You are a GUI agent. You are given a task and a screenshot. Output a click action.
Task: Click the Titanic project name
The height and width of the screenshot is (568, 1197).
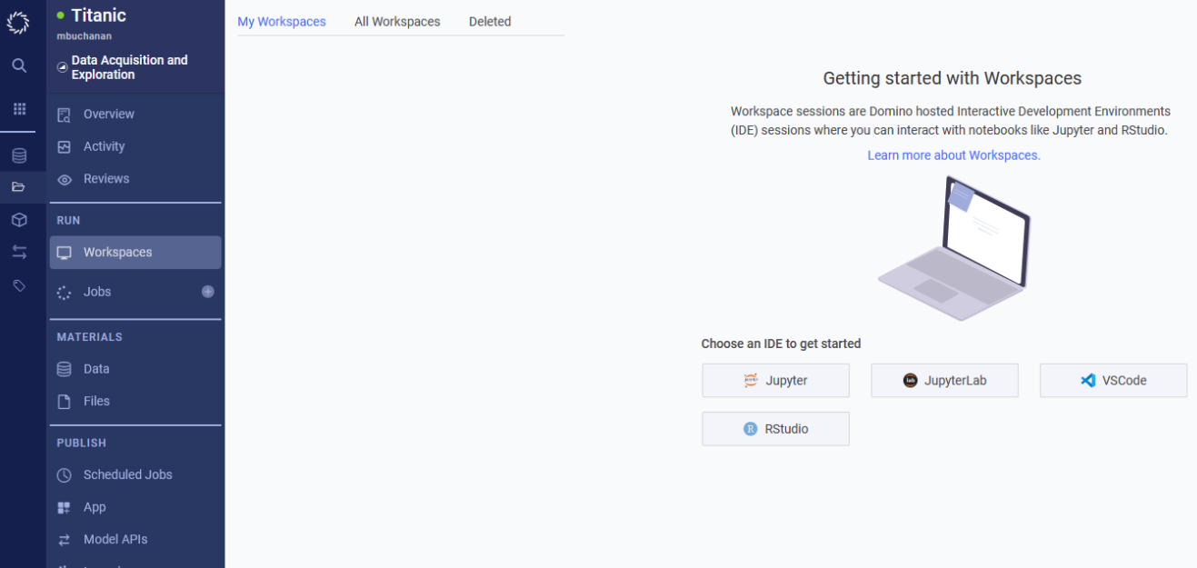point(99,15)
